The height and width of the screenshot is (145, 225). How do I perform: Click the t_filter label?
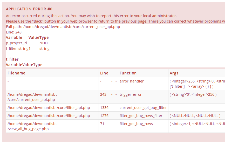(x=12, y=59)
